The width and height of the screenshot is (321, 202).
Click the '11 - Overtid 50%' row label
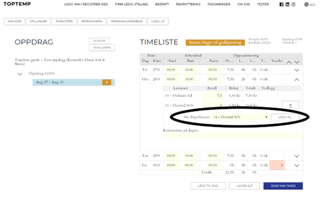click(x=179, y=106)
